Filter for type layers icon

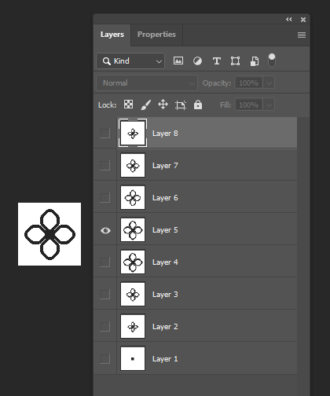coord(216,61)
